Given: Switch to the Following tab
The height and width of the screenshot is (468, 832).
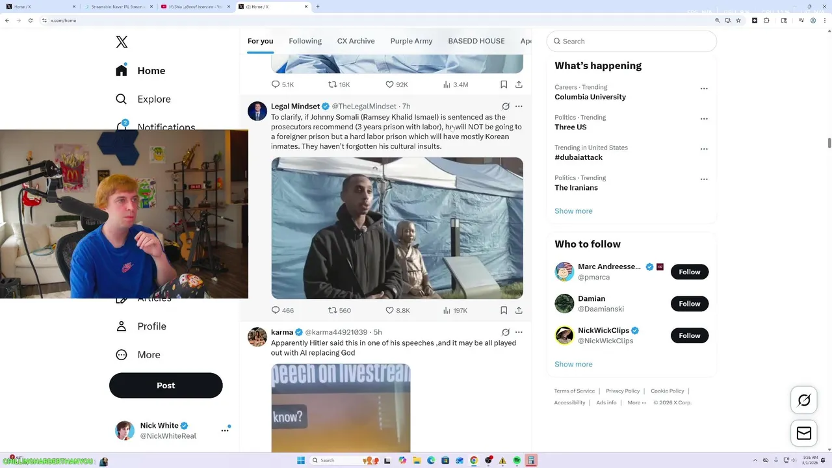Looking at the screenshot, I should coord(305,41).
